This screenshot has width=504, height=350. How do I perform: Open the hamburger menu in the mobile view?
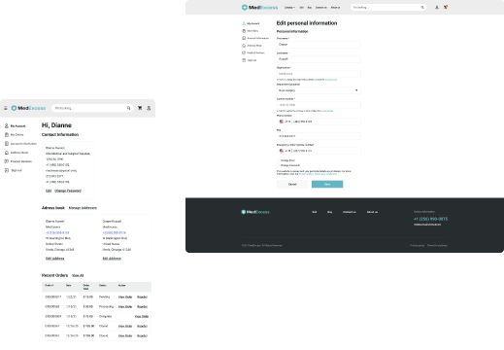[x=6, y=108]
